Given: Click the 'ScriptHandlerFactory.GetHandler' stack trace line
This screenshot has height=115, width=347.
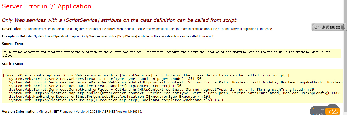Looking at the screenshot, I should tap(161, 89).
